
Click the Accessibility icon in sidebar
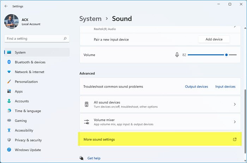click(9, 130)
